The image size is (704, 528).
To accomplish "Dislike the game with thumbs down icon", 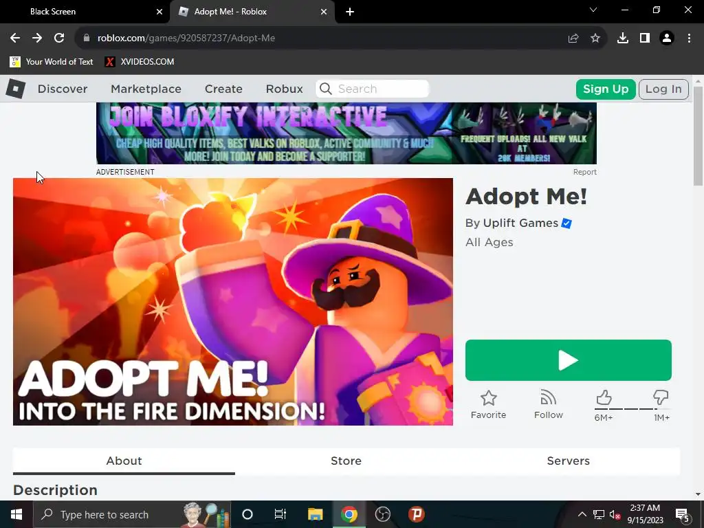I will (x=661, y=398).
